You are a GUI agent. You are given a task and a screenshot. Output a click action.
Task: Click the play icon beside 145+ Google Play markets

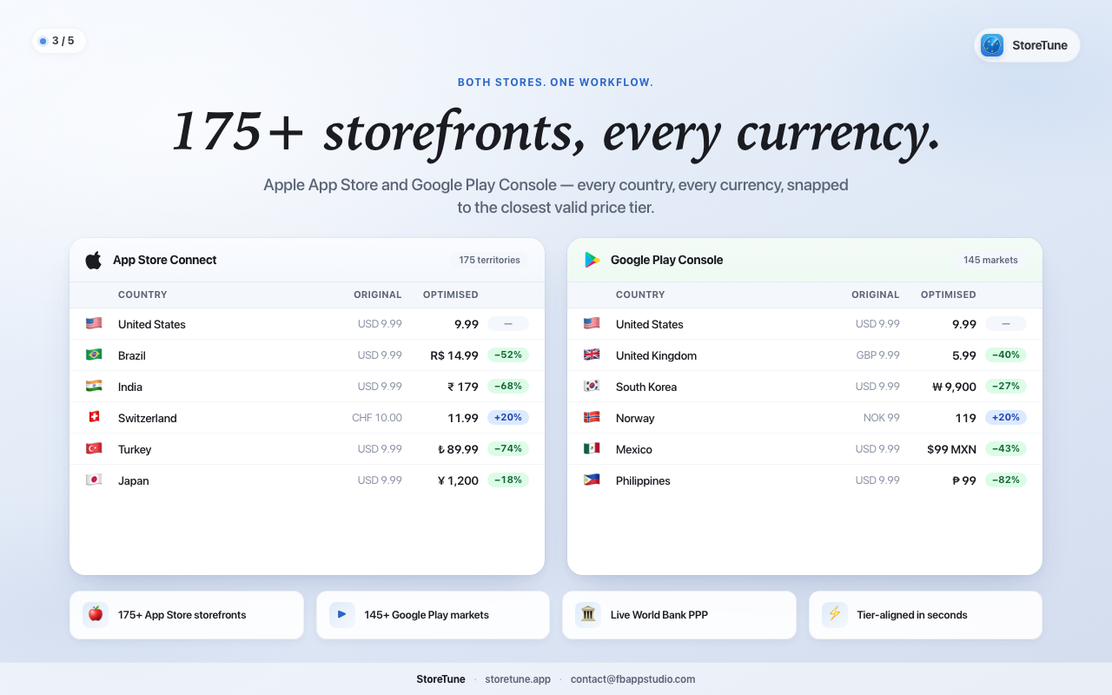(x=341, y=614)
